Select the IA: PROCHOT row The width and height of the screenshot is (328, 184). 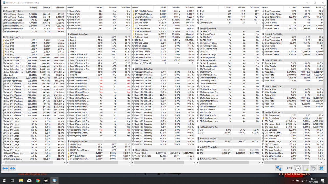229,31
